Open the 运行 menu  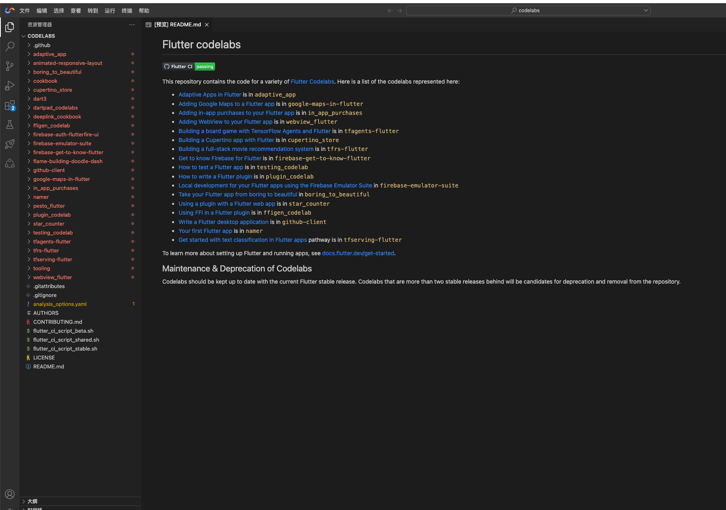(x=110, y=11)
